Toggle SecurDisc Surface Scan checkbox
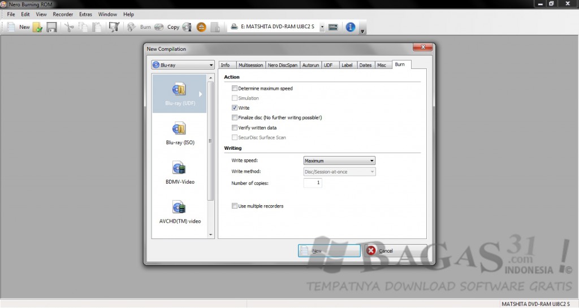Image resolution: width=579 pixels, height=308 pixels. (x=235, y=137)
